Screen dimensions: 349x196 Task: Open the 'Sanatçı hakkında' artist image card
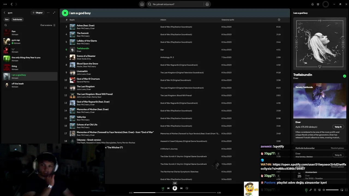pyautogui.click(x=320, y=101)
